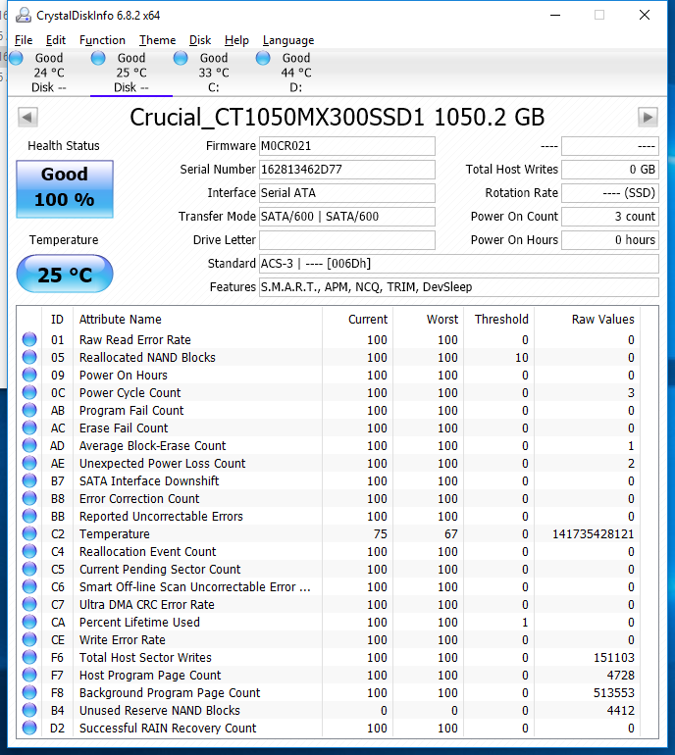The height and width of the screenshot is (755, 675).
Task: Open the File menu
Action: click(24, 40)
